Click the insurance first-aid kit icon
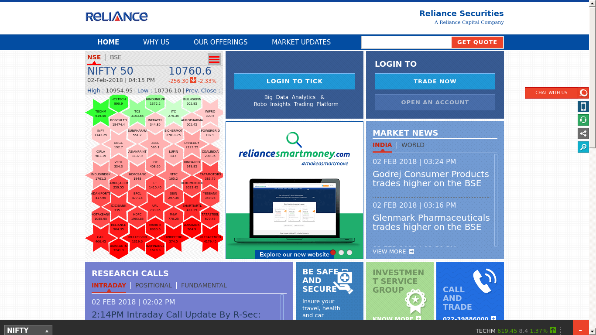The width and height of the screenshot is (596, 335). pyautogui.click(x=344, y=280)
